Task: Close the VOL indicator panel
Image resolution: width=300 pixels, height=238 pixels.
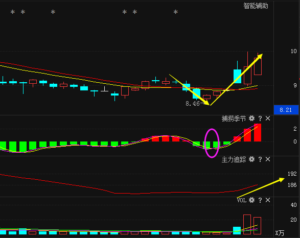Action: click(x=268, y=200)
